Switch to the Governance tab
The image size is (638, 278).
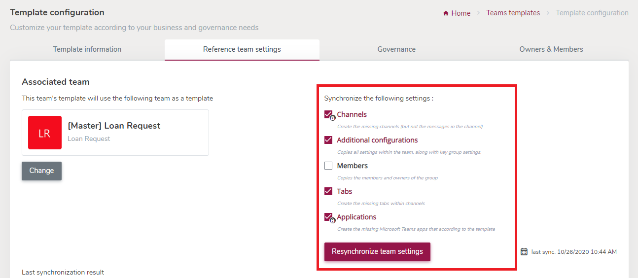pos(396,49)
